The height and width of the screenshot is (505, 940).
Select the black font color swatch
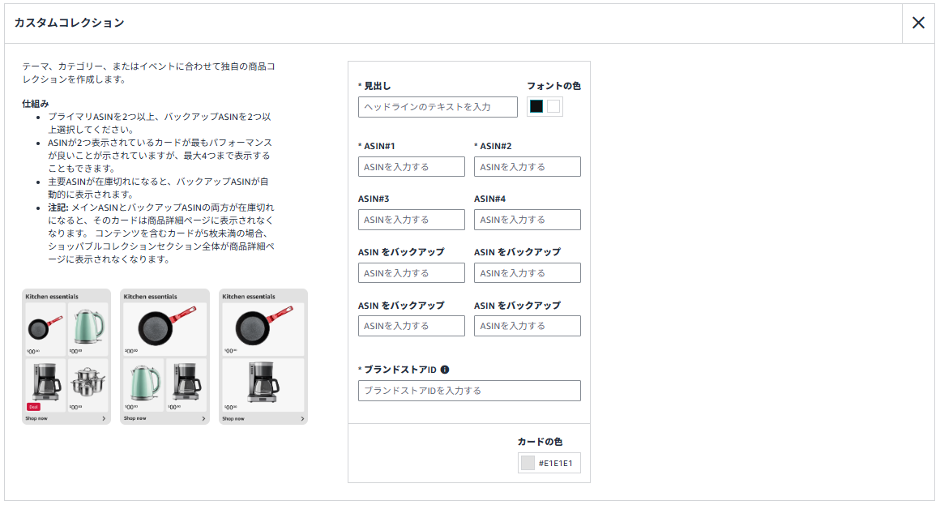pyautogui.click(x=536, y=106)
